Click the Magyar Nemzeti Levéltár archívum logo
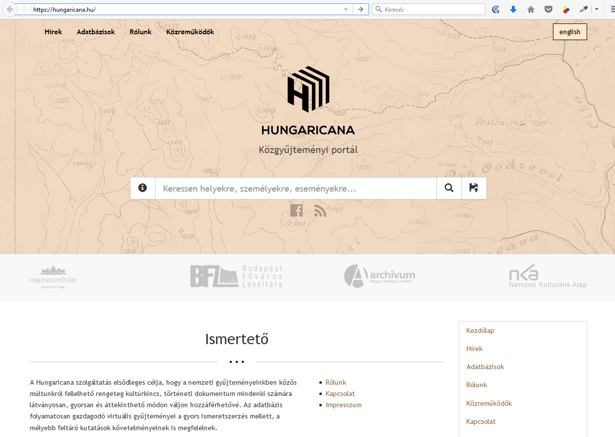Viewport: 615px width, 437px height. pos(379,276)
